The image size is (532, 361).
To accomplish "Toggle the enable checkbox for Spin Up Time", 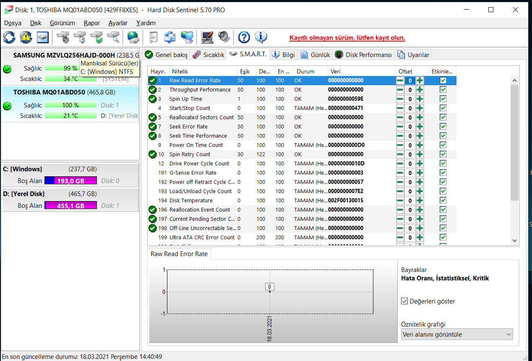I will click(x=443, y=99).
